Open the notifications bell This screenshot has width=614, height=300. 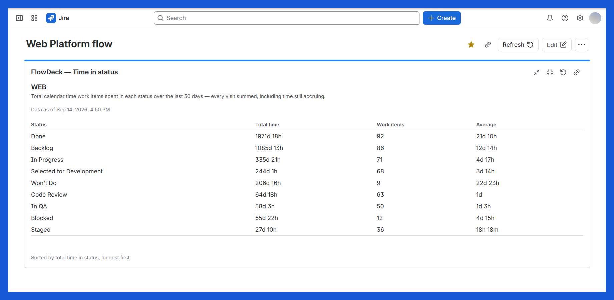(550, 18)
